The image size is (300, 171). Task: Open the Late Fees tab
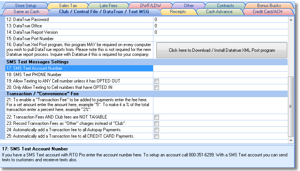[x=108, y=6]
